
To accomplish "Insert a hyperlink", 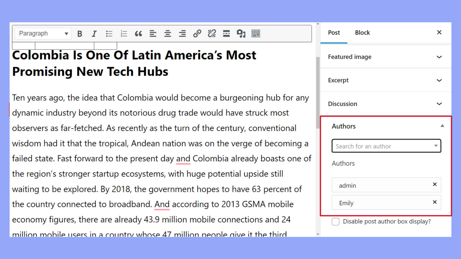I will (x=197, y=33).
